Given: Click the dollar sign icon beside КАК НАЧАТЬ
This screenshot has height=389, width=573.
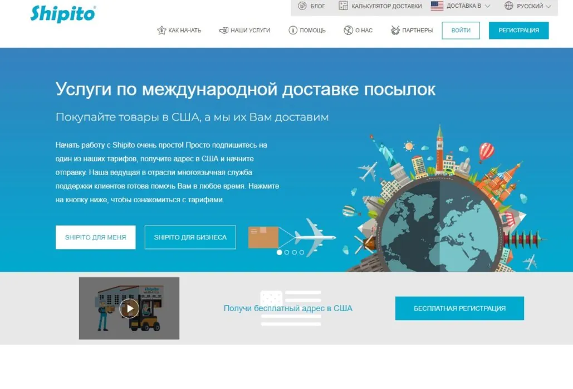Looking at the screenshot, I should pyautogui.click(x=162, y=30).
